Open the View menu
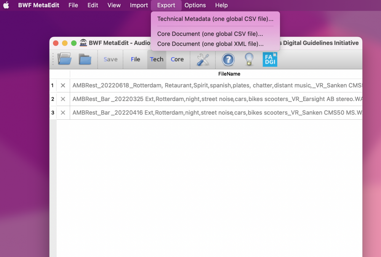Viewport: 381px width, 257px height. pos(114,5)
